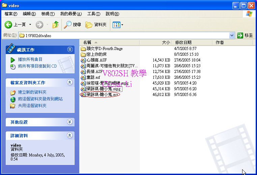The image size is (257, 175).
Task: Click the 建立新的資料夾 link
Action: [x=32, y=92]
